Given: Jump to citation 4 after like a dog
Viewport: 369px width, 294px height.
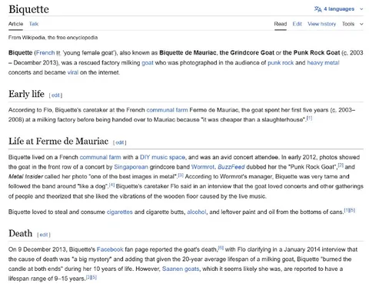Looking at the screenshot, I should point(111,185).
